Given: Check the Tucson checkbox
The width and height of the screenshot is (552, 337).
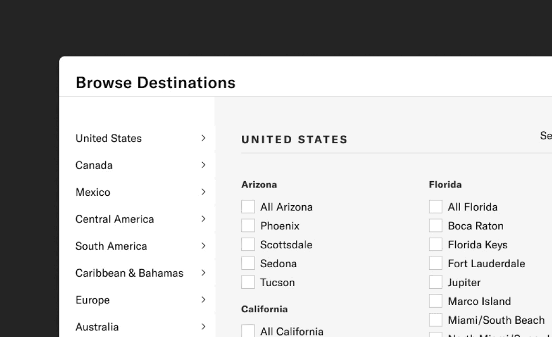Looking at the screenshot, I should click(248, 282).
